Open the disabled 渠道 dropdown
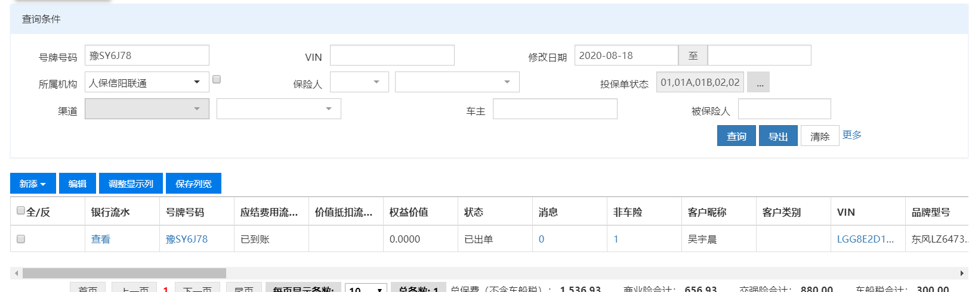 click(x=147, y=109)
